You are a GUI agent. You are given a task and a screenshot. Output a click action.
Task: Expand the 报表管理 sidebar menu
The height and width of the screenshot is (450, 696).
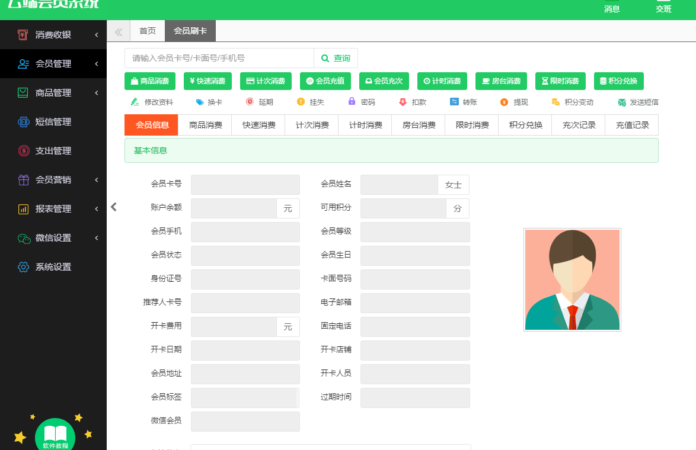(x=53, y=209)
